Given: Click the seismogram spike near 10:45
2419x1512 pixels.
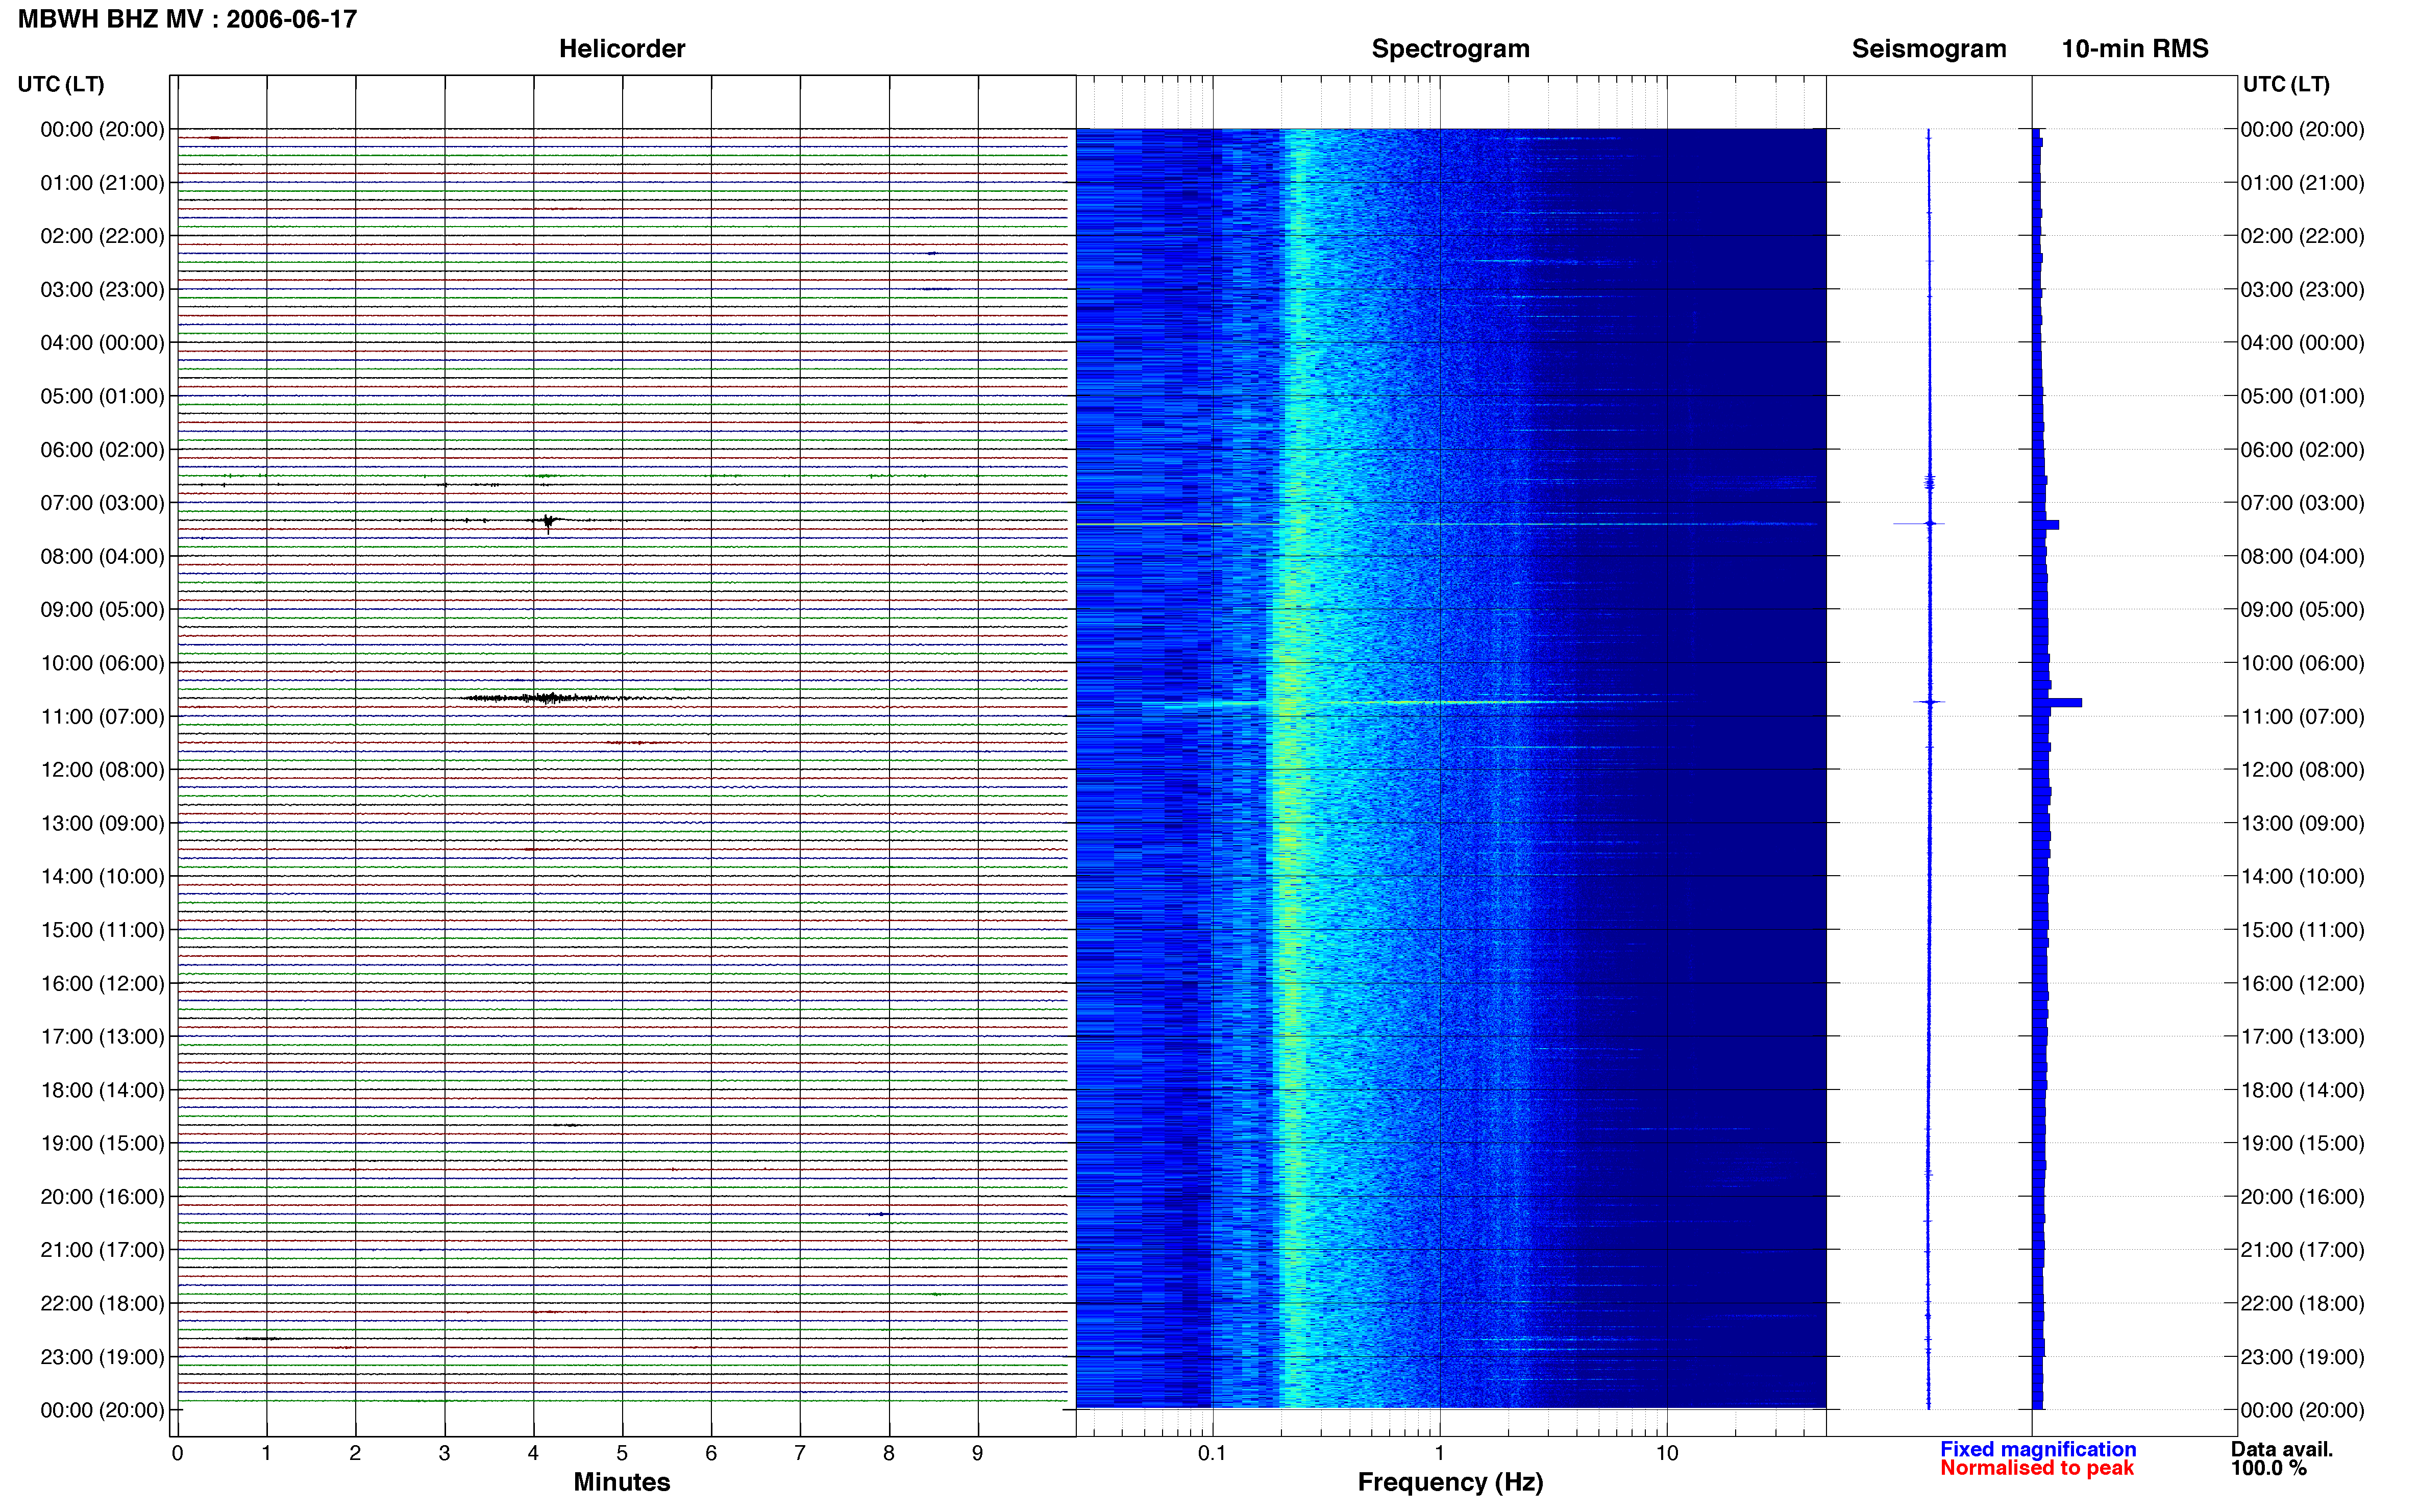Looking at the screenshot, I should (1929, 702).
